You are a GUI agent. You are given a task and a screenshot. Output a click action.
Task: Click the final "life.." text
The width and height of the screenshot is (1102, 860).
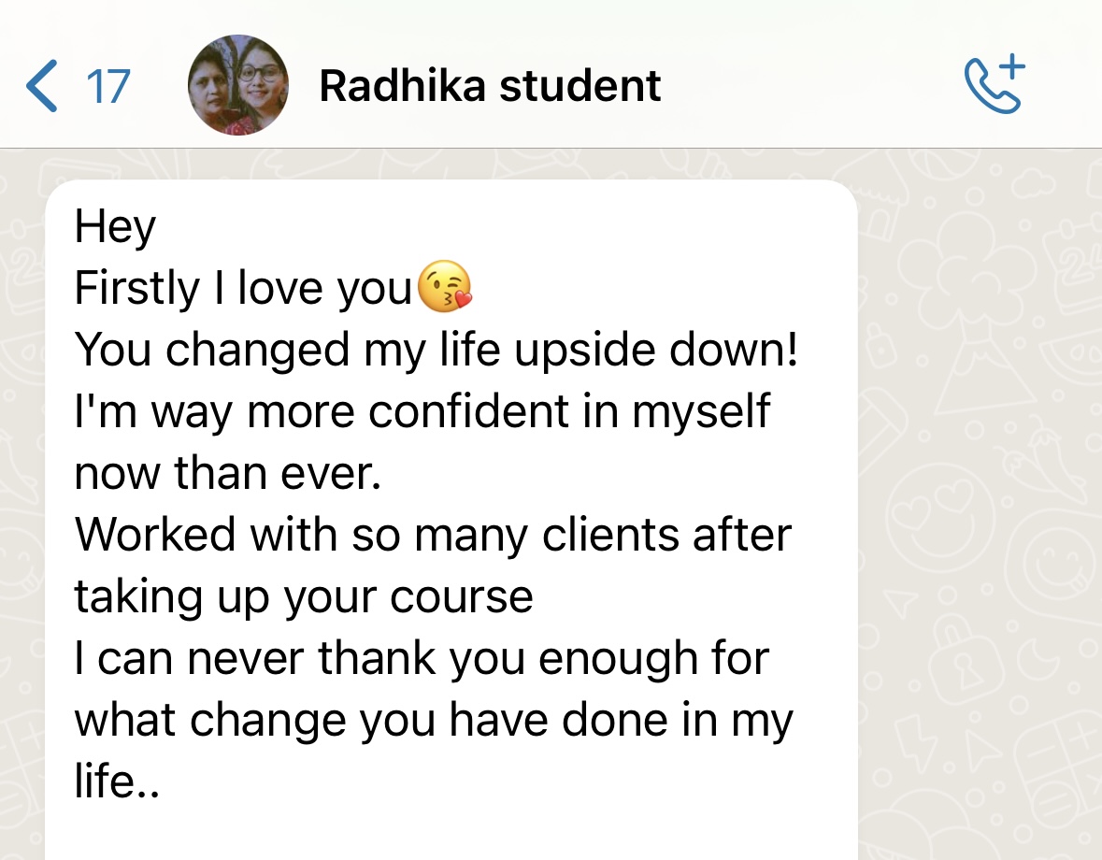[x=117, y=781]
